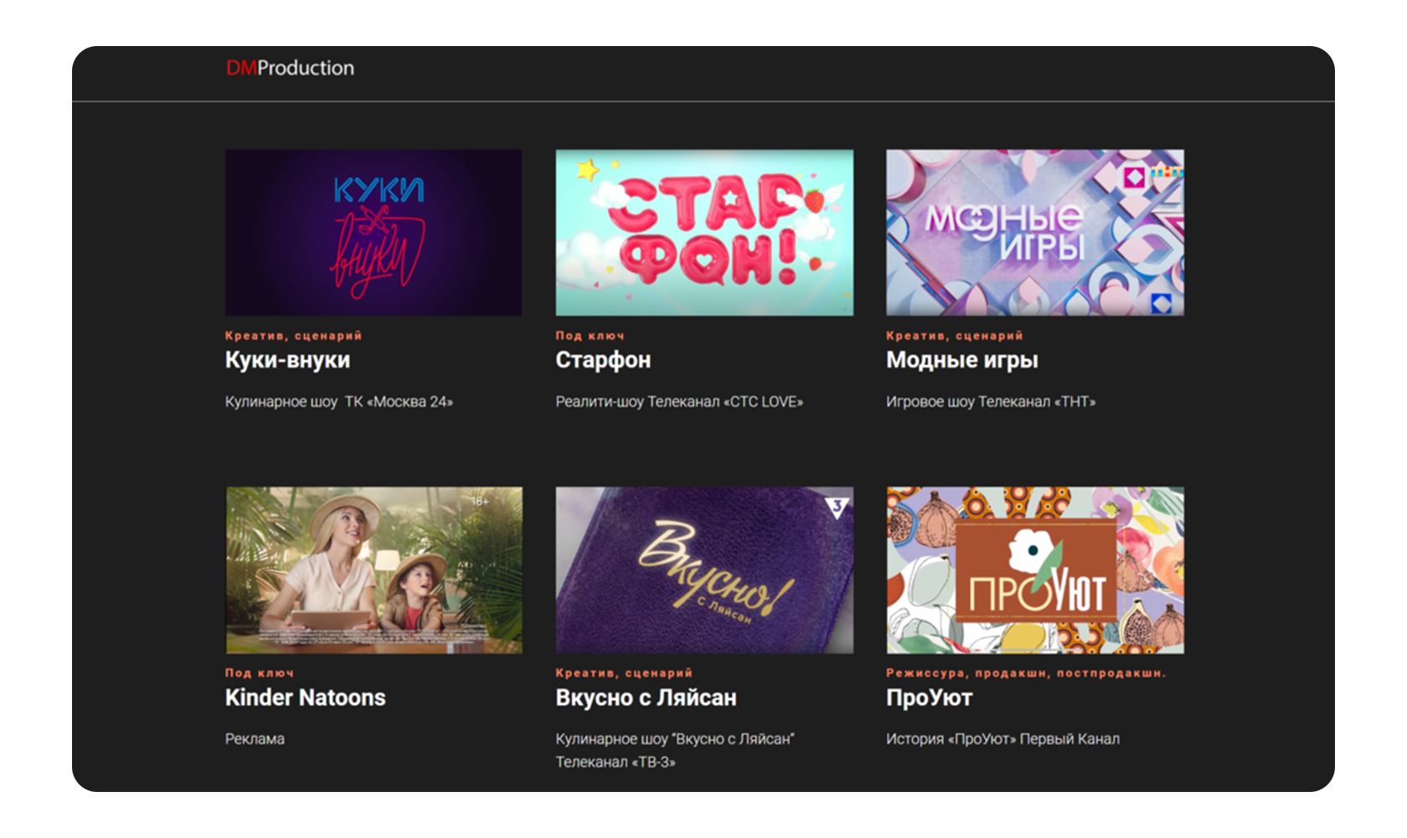Open the Старфон thumbnail image
Screen dimensions: 1407x838
(x=704, y=233)
